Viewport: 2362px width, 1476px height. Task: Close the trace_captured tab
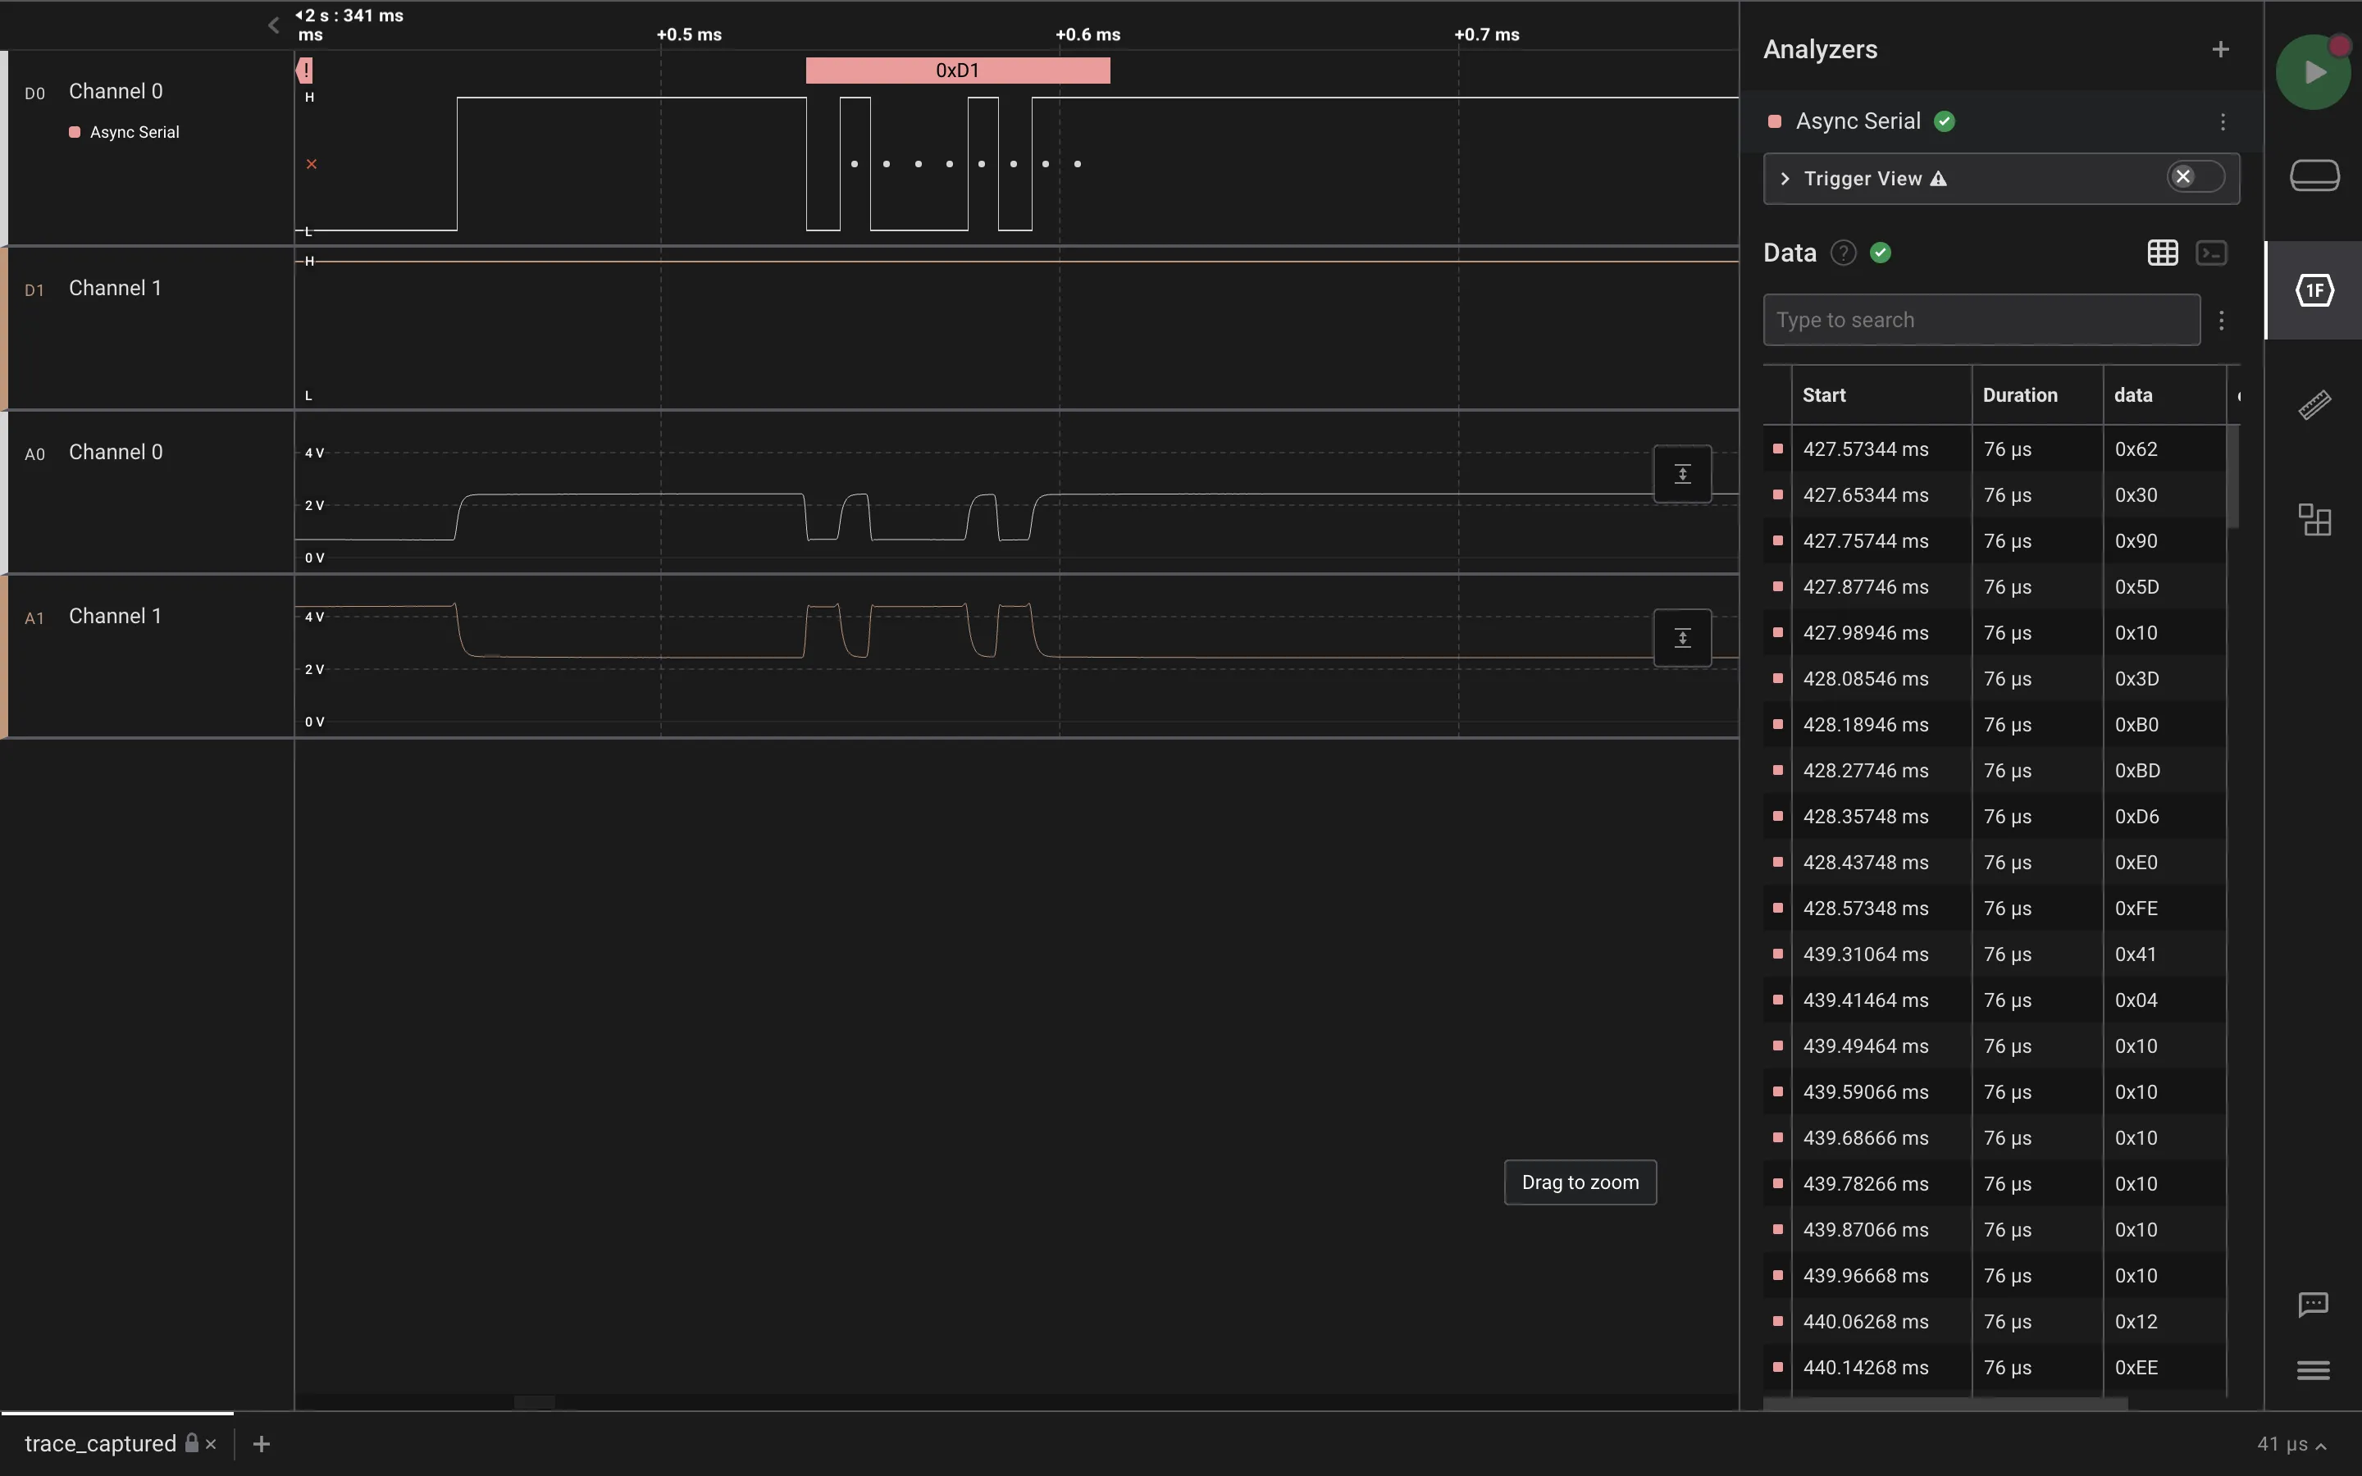tap(211, 1444)
